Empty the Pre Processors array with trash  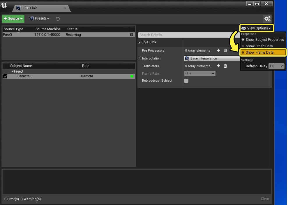pos(225,50)
